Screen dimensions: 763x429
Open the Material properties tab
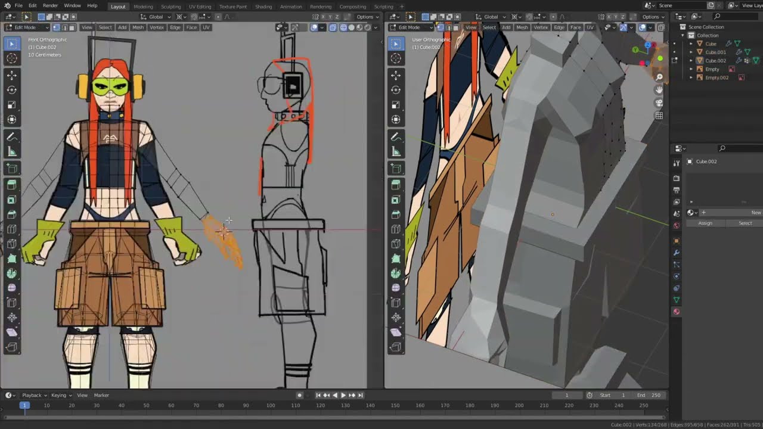[x=677, y=312]
